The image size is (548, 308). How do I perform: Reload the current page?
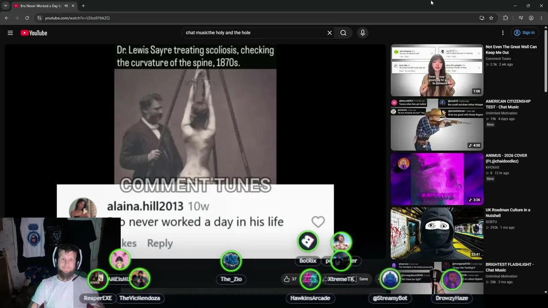coord(27,18)
